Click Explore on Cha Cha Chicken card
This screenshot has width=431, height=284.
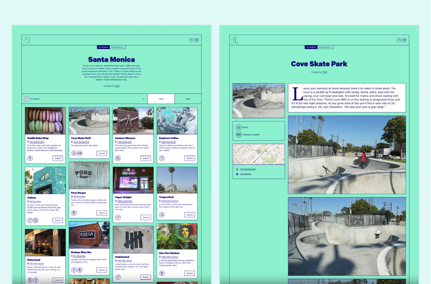tap(190, 273)
